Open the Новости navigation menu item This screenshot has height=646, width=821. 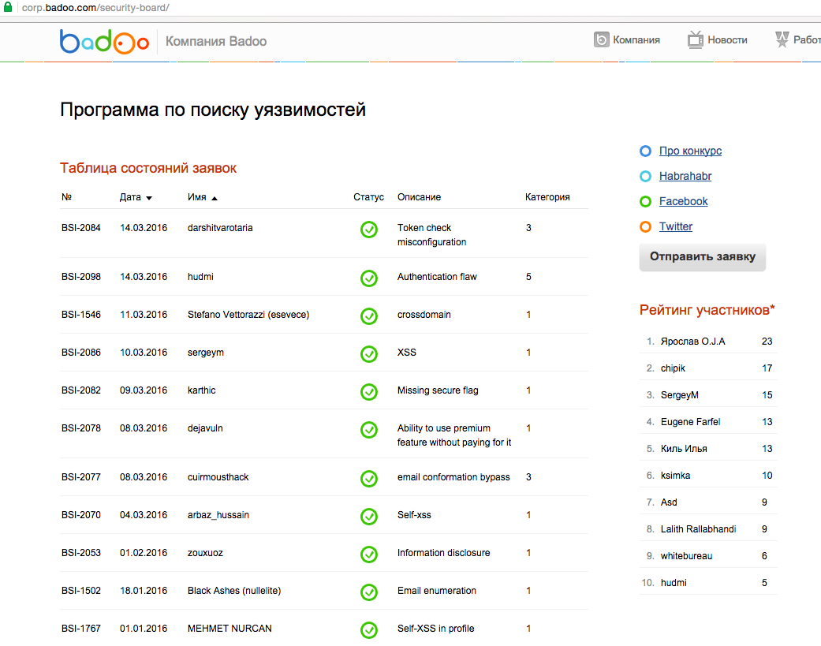(727, 39)
